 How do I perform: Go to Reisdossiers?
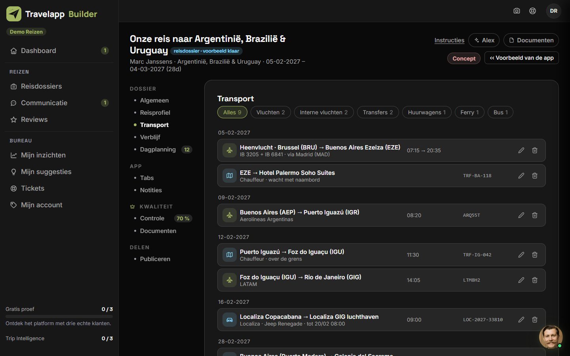click(x=59, y=86)
